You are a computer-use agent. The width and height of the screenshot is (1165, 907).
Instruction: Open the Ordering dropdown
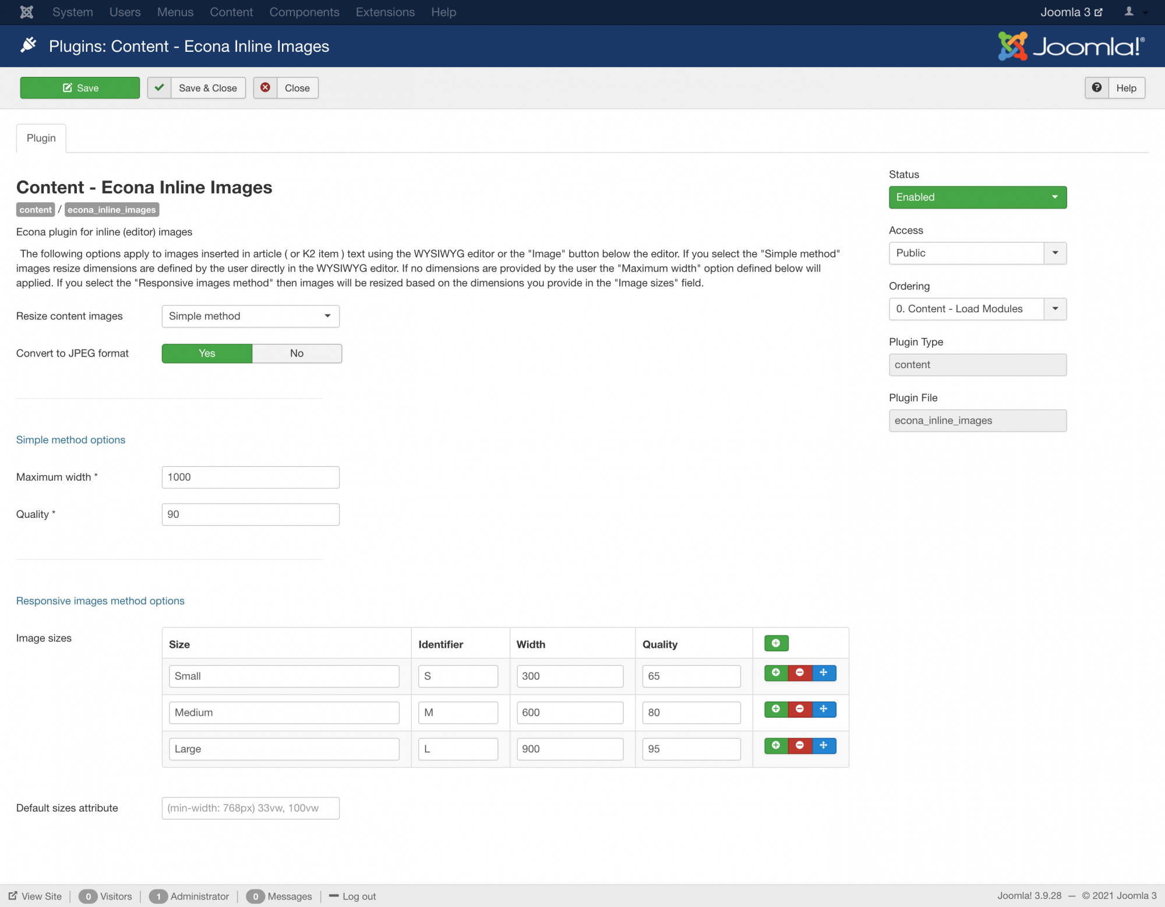(977, 309)
